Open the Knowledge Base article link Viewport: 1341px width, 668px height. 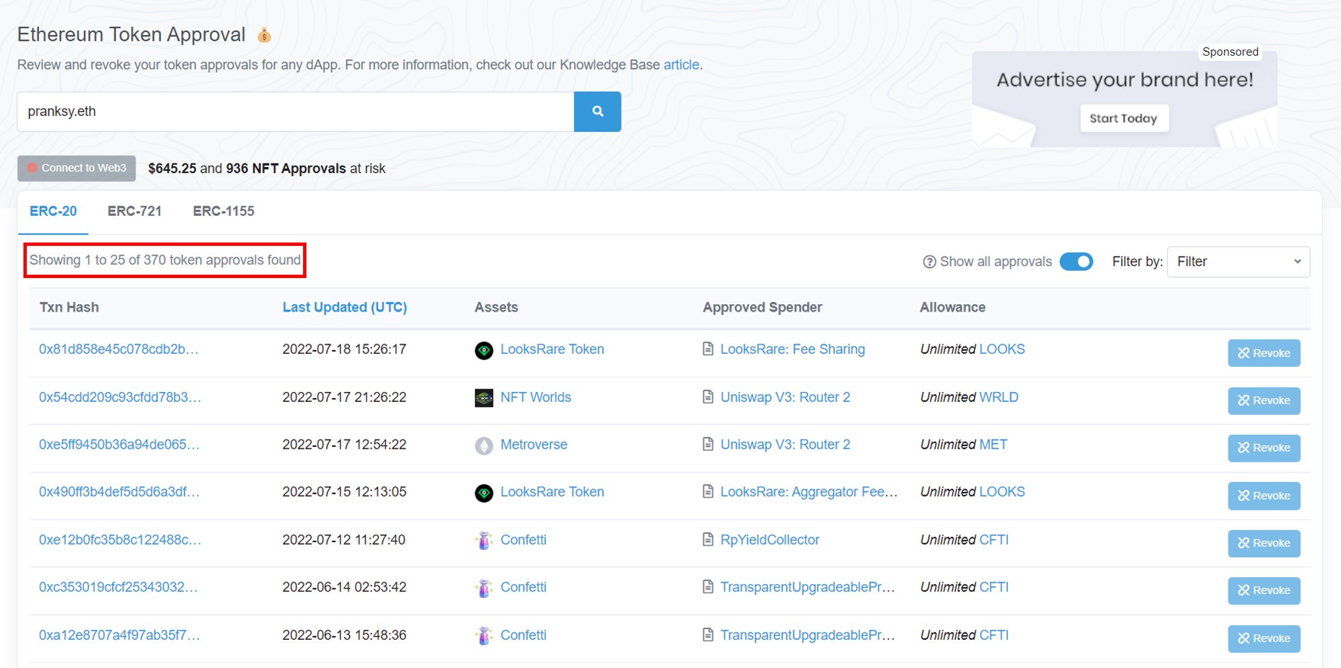pos(681,65)
